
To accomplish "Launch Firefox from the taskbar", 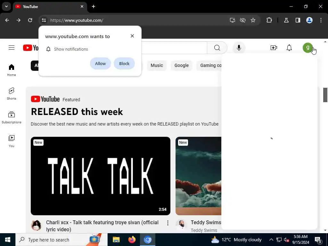I will [132, 240].
